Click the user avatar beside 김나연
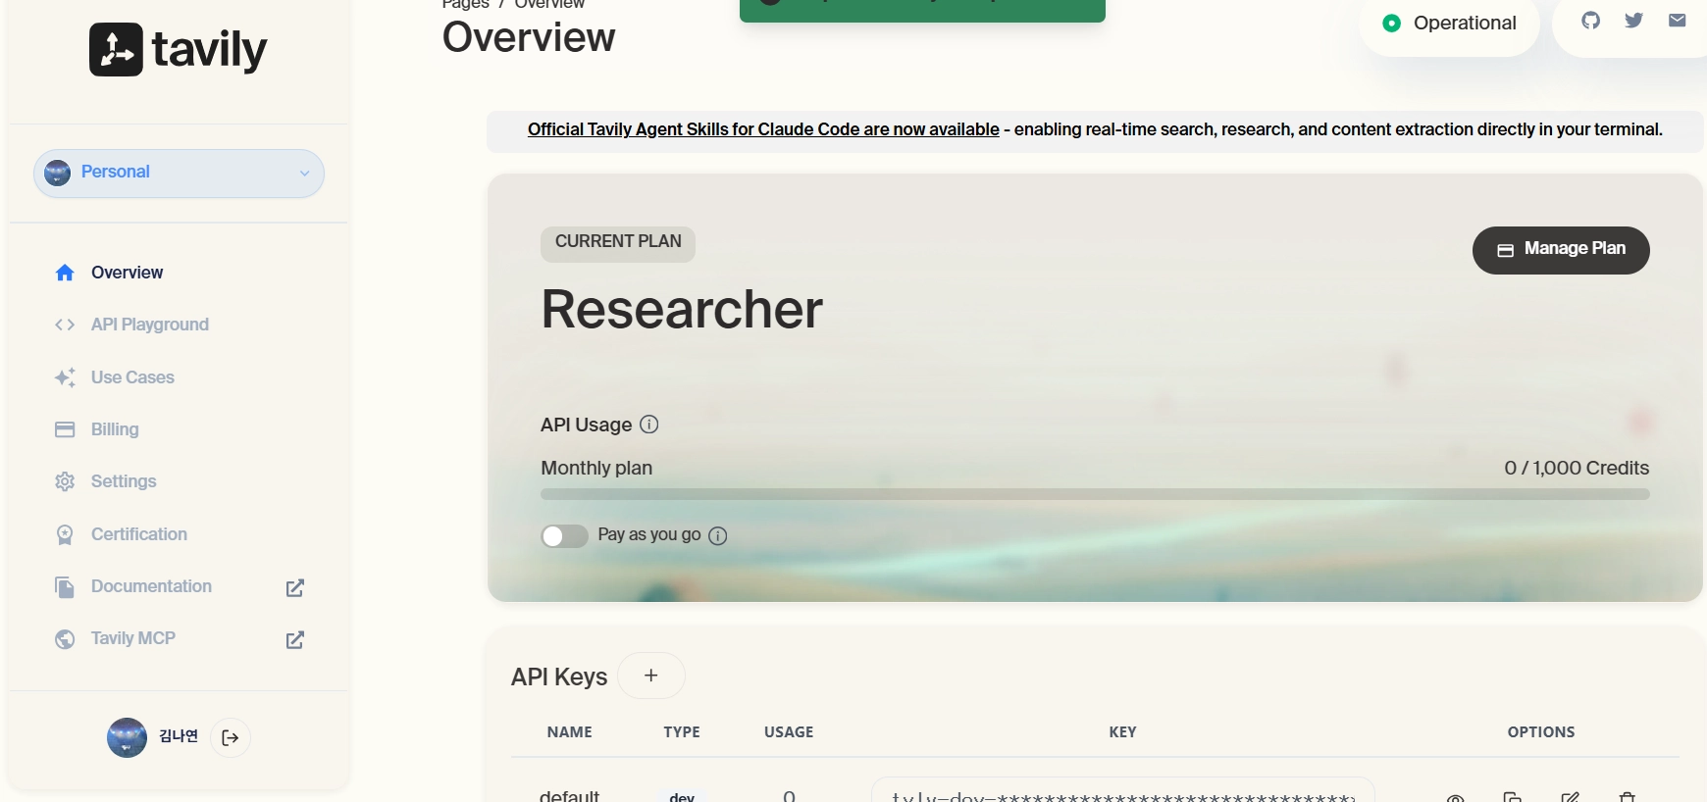This screenshot has height=802, width=1707. (127, 737)
